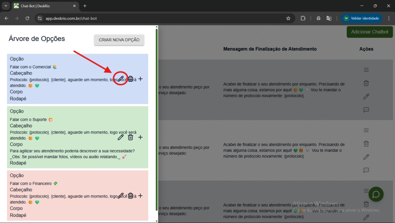Open the options tree icon of second chatbot row
Viewport: 395px width, 223px height.
366,130
